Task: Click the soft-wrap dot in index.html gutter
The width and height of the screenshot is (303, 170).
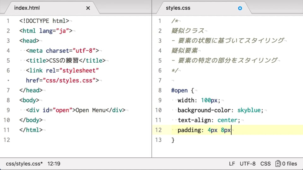Action: [x=8, y=80]
